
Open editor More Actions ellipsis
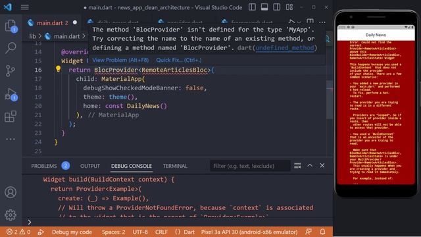coord(322,22)
